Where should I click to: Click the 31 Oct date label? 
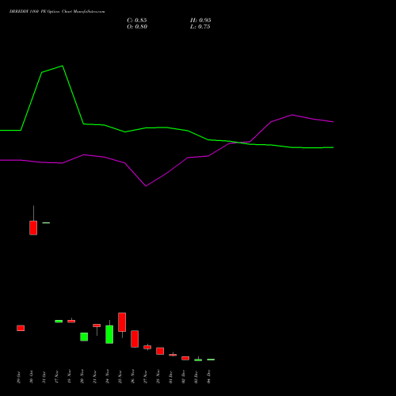coord(44,377)
